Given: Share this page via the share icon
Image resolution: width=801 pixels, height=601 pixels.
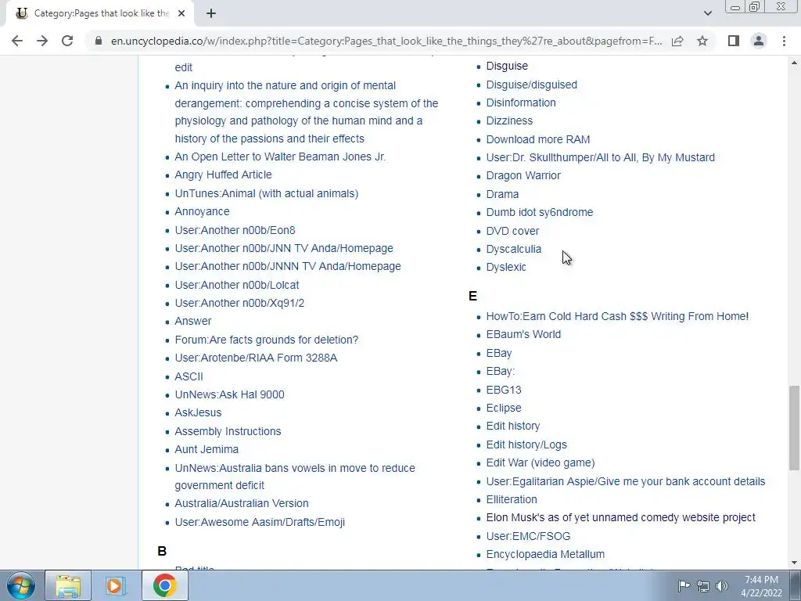Looking at the screenshot, I should click(x=677, y=41).
